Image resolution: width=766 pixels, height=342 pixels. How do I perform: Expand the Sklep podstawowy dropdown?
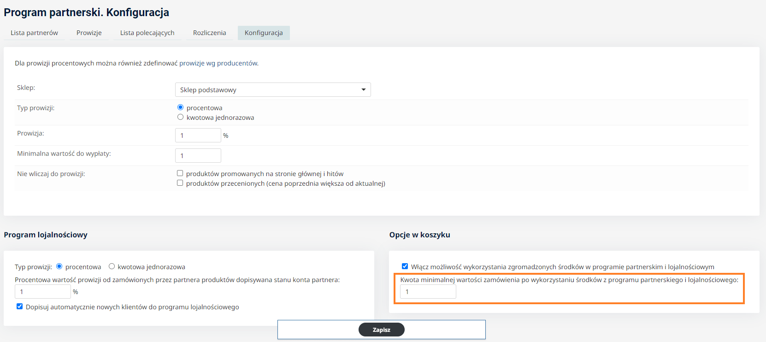click(273, 90)
